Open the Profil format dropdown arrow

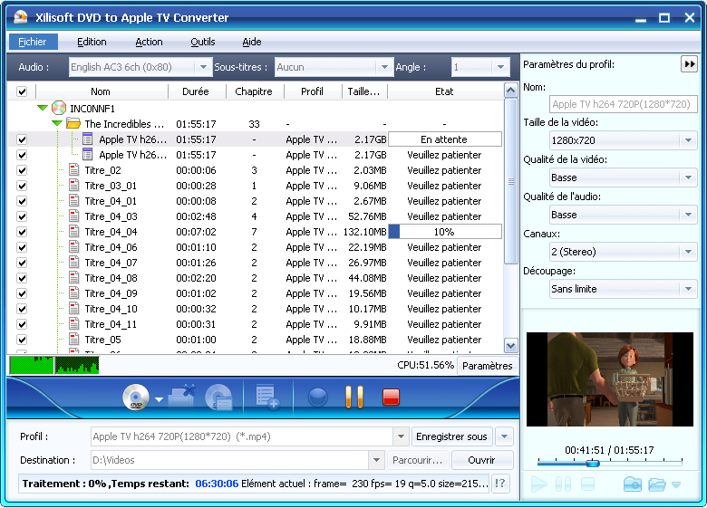(401, 436)
